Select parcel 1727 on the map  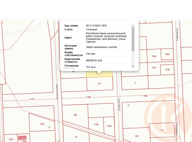(x=154, y=68)
